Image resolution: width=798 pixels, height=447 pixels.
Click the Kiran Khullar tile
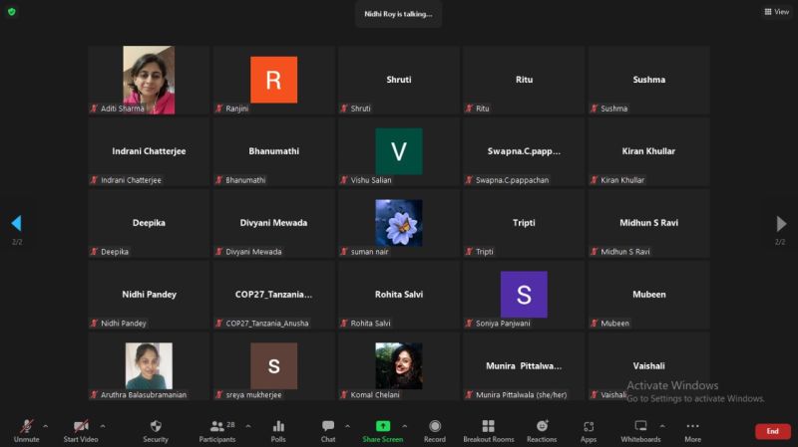649,151
